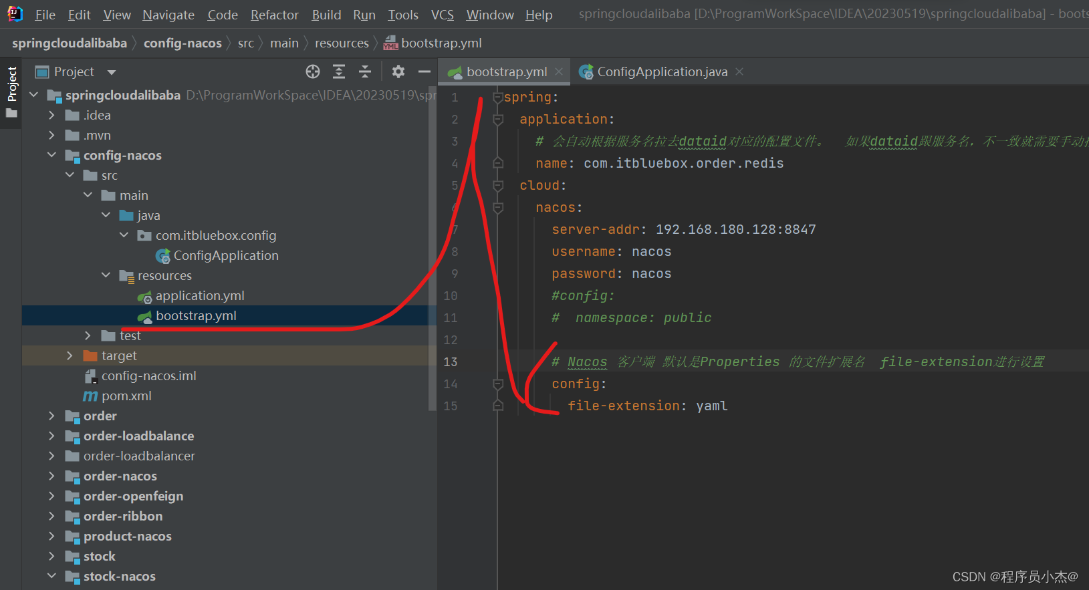Switch to the ConfigApplication.java tab

click(662, 71)
